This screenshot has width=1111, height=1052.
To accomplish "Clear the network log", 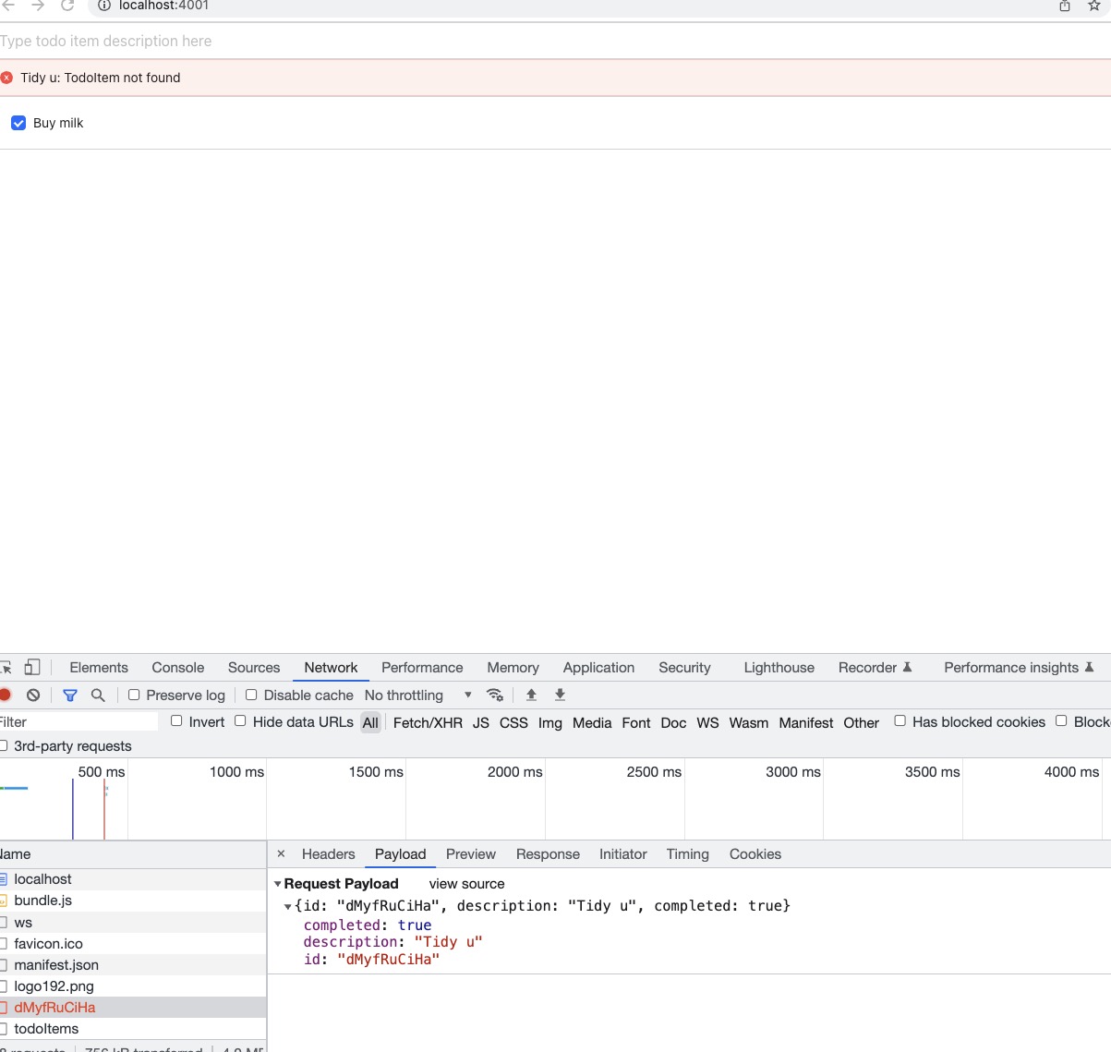I will tap(33, 695).
